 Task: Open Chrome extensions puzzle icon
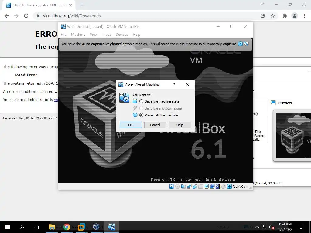point(285,16)
